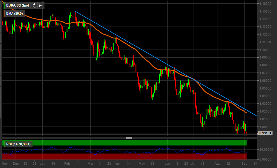Click the 0.0000 RSI axis label
277x168 pixels.
pos(265,159)
